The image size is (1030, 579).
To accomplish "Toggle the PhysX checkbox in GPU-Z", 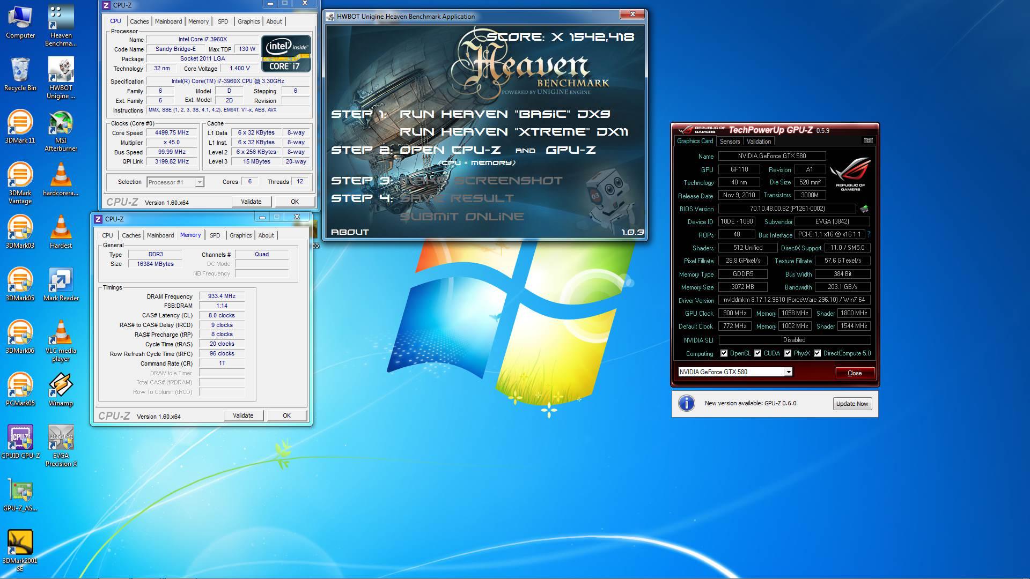I will [788, 353].
